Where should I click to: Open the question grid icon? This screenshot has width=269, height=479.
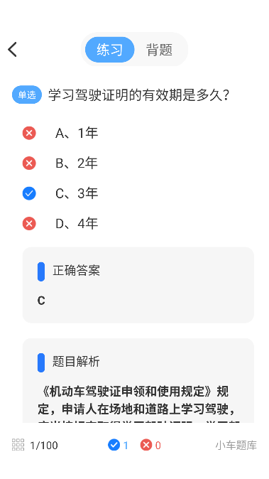point(18,445)
